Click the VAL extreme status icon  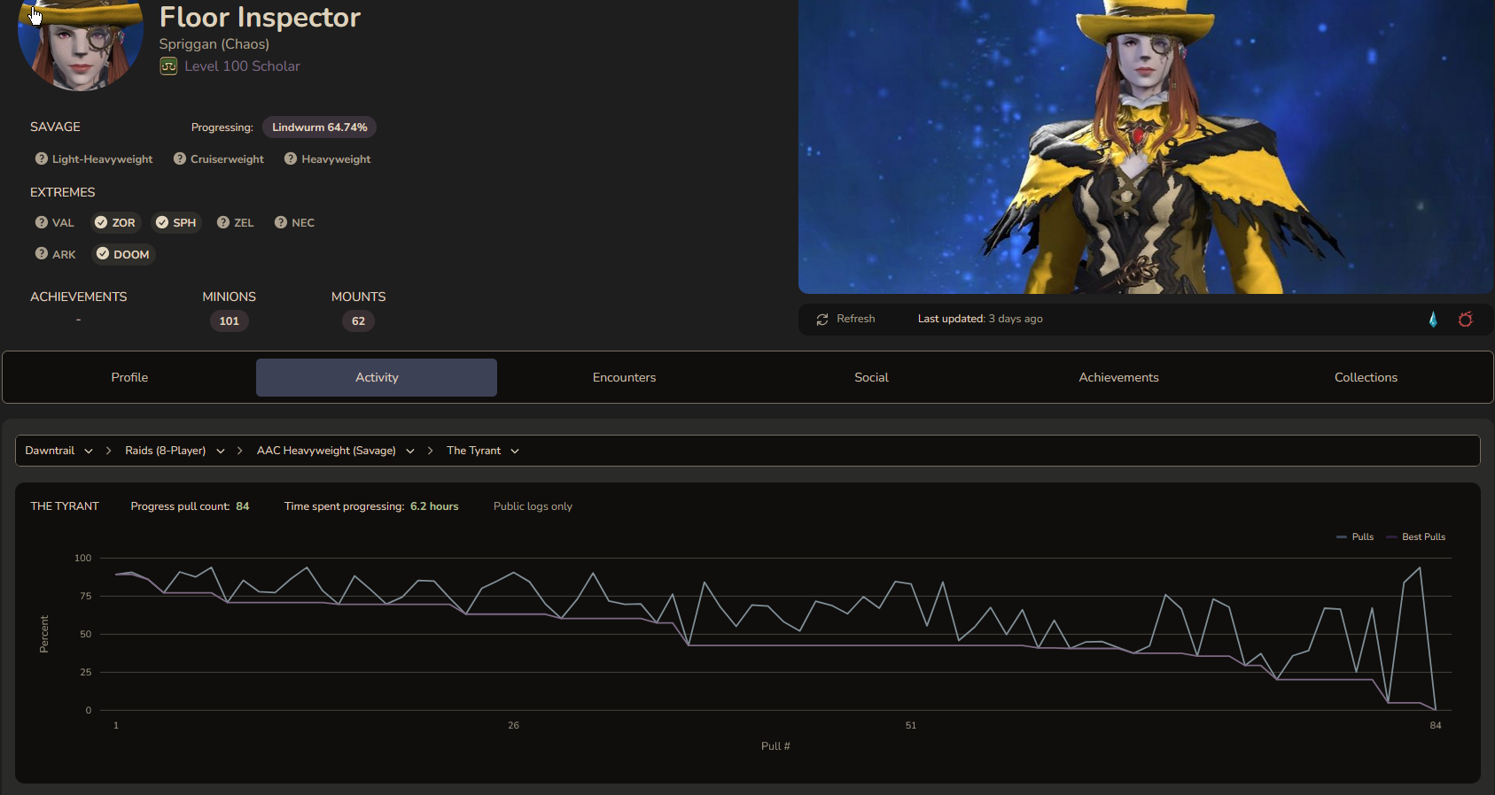[42, 222]
